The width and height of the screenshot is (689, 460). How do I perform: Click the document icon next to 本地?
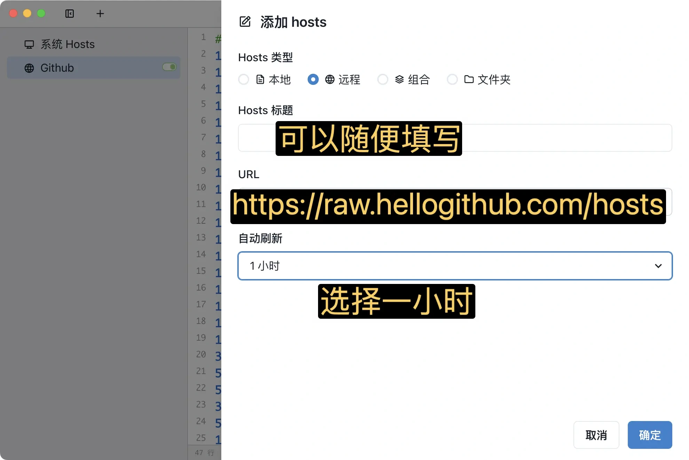point(260,79)
